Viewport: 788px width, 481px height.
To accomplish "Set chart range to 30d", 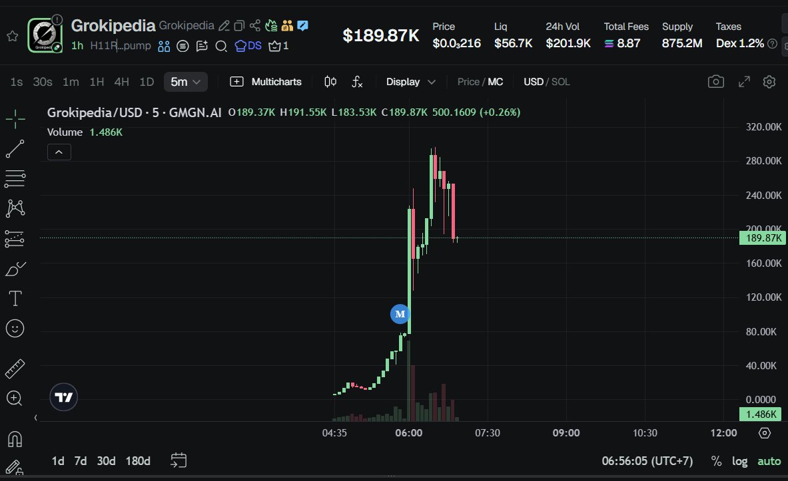I will pyautogui.click(x=106, y=461).
